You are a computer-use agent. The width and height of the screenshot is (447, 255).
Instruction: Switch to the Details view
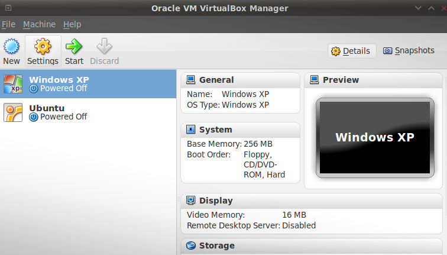click(352, 51)
